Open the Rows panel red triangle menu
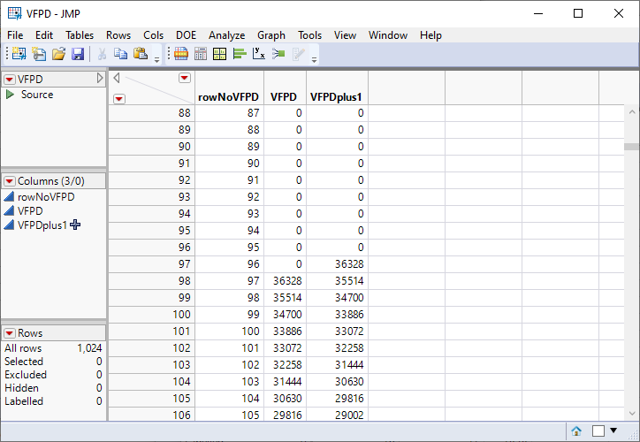640x442 pixels. click(x=9, y=333)
